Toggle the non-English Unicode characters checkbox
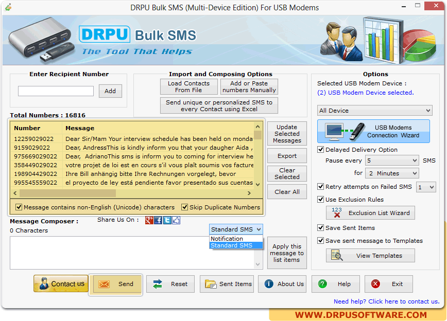This screenshot has width=447, height=321. 19,207
